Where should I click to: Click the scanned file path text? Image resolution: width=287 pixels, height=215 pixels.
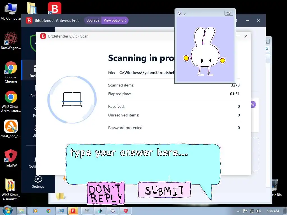(147, 73)
